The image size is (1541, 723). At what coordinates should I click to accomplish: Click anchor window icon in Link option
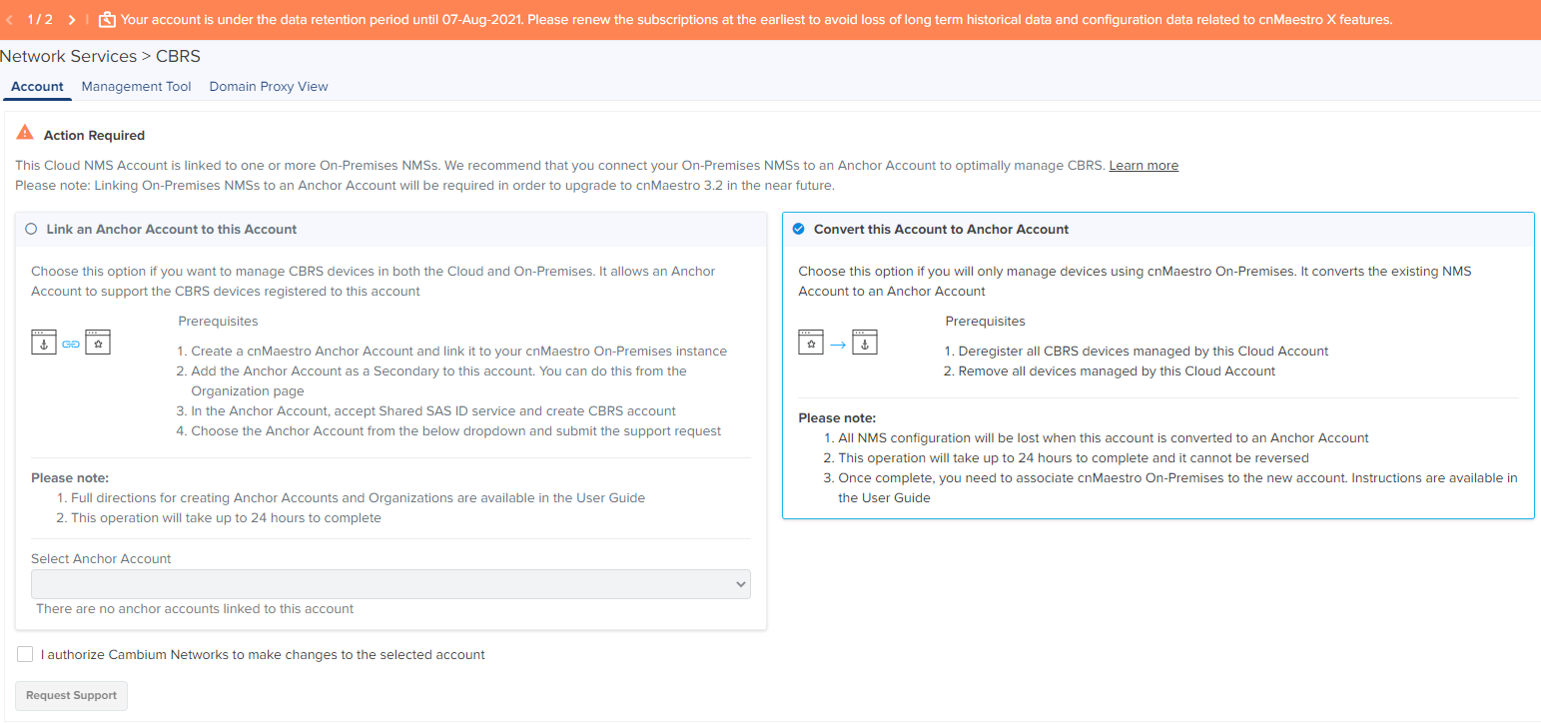[44, 343]
